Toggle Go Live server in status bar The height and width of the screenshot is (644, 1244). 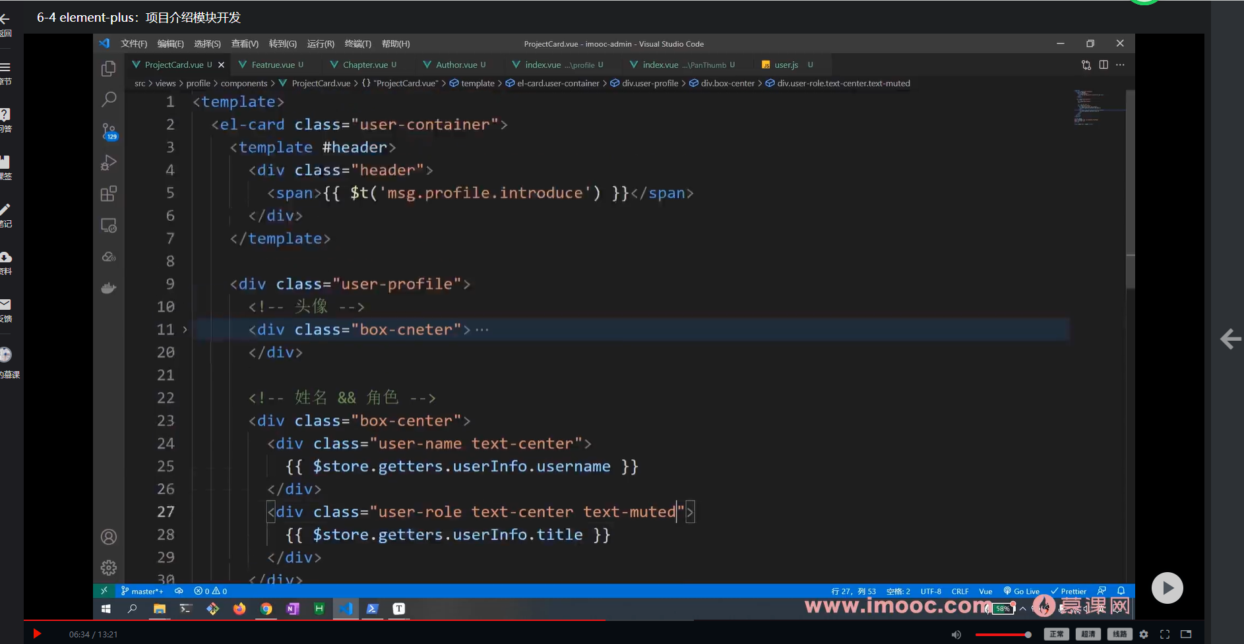1022,591
